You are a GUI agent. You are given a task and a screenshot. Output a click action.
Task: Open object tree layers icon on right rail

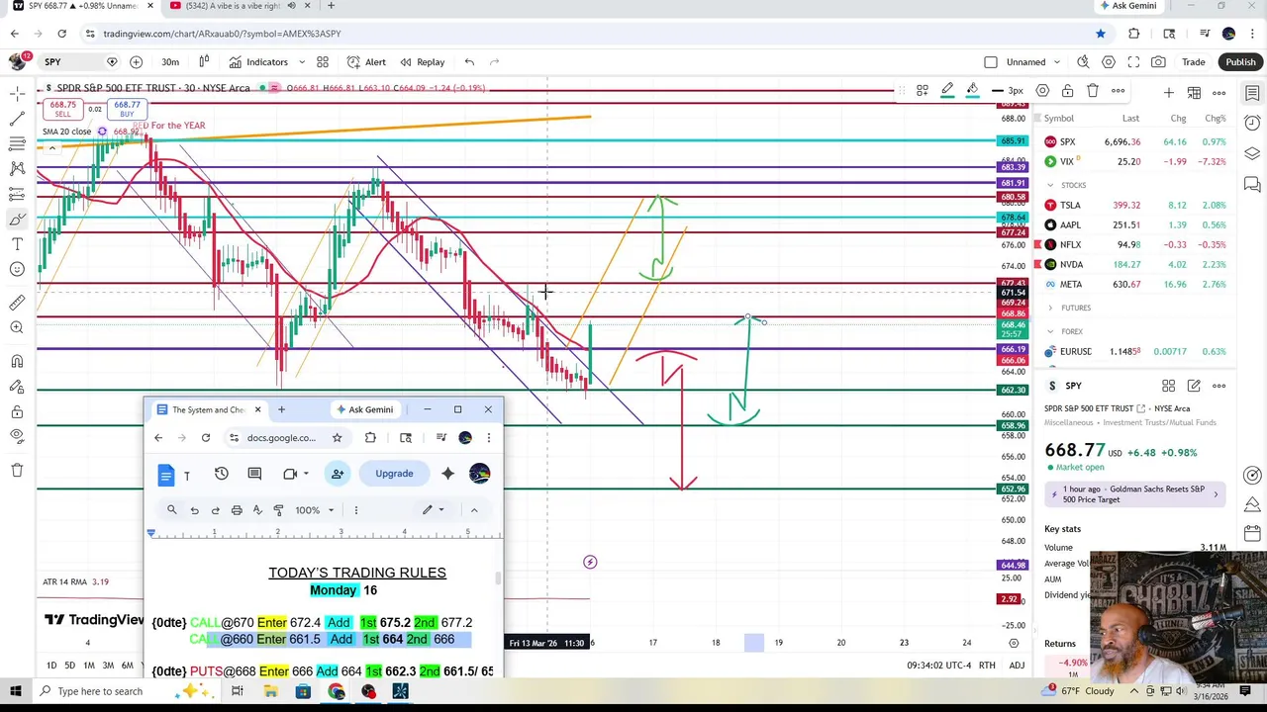1252,154
